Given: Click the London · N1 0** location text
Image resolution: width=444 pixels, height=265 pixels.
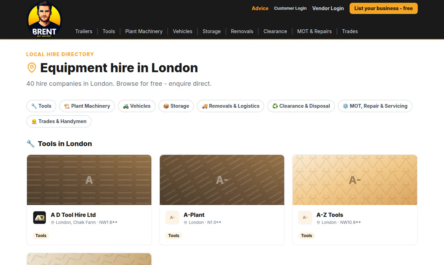Looking at the screenshot, I should pos(205,222).
